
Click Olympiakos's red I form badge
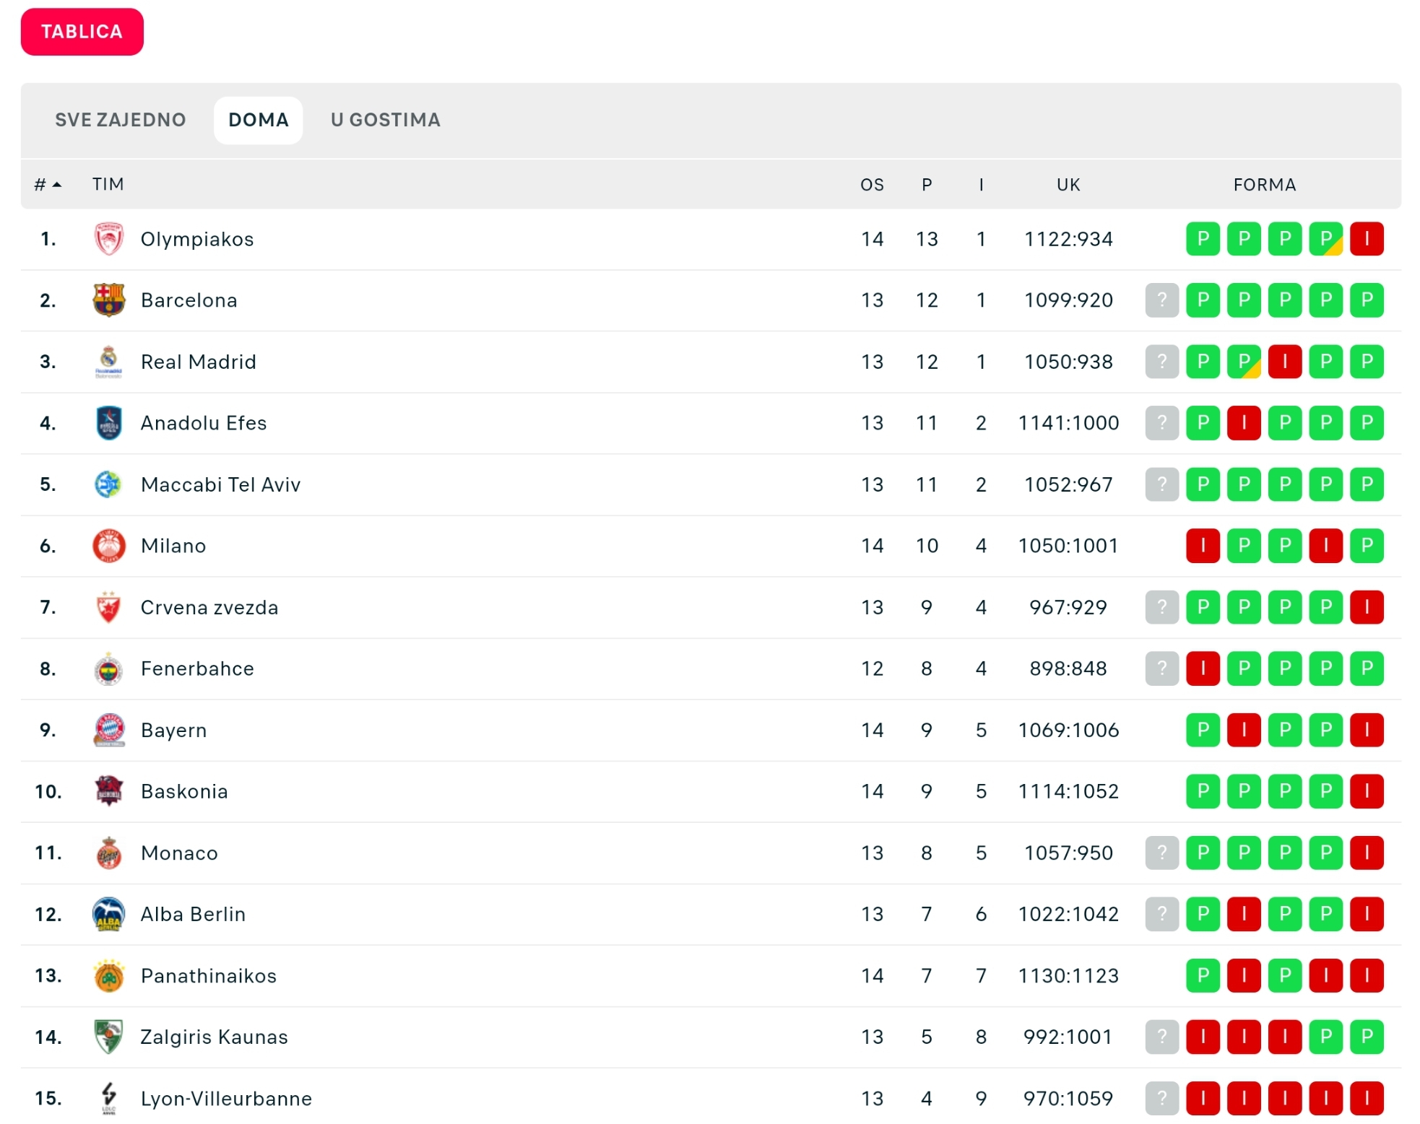click(x=1367, y=239)
